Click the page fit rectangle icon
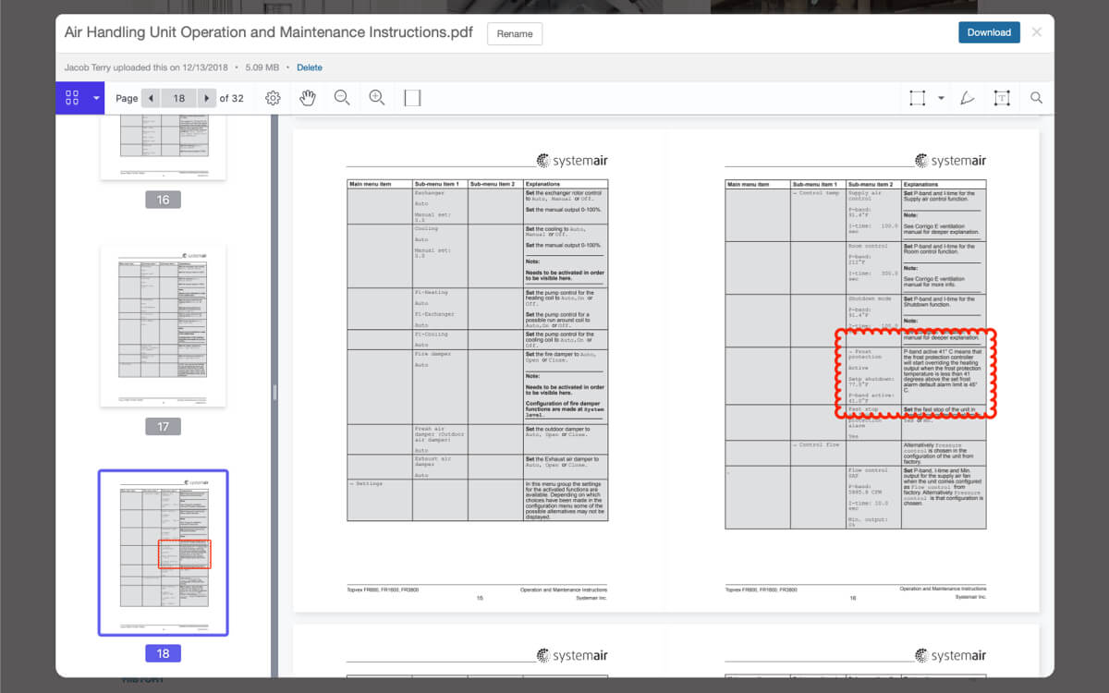This screenshot has width=1109, height=693. tap(412, 98)
